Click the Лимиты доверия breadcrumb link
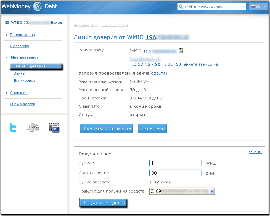The image size is (270, 216). (x=115, y=25)
